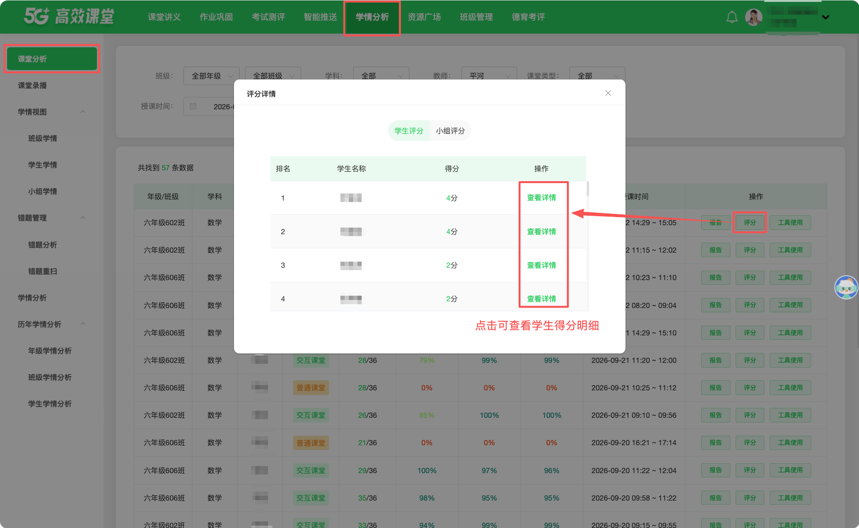The height and width of the screenshot is (528, 859).
Task: Open 作业巩固 in top navigation
Action: pos(216,17)
